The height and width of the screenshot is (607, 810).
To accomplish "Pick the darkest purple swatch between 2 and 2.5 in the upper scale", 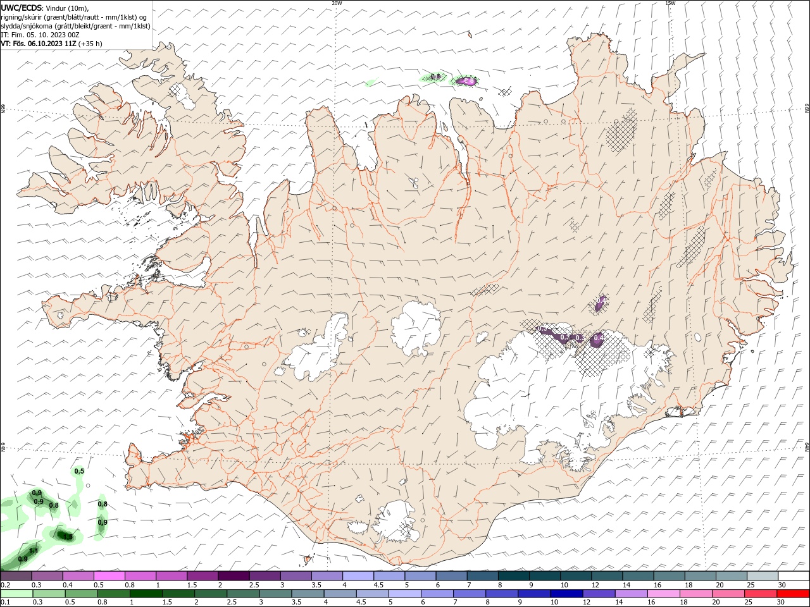I will 234,576.
